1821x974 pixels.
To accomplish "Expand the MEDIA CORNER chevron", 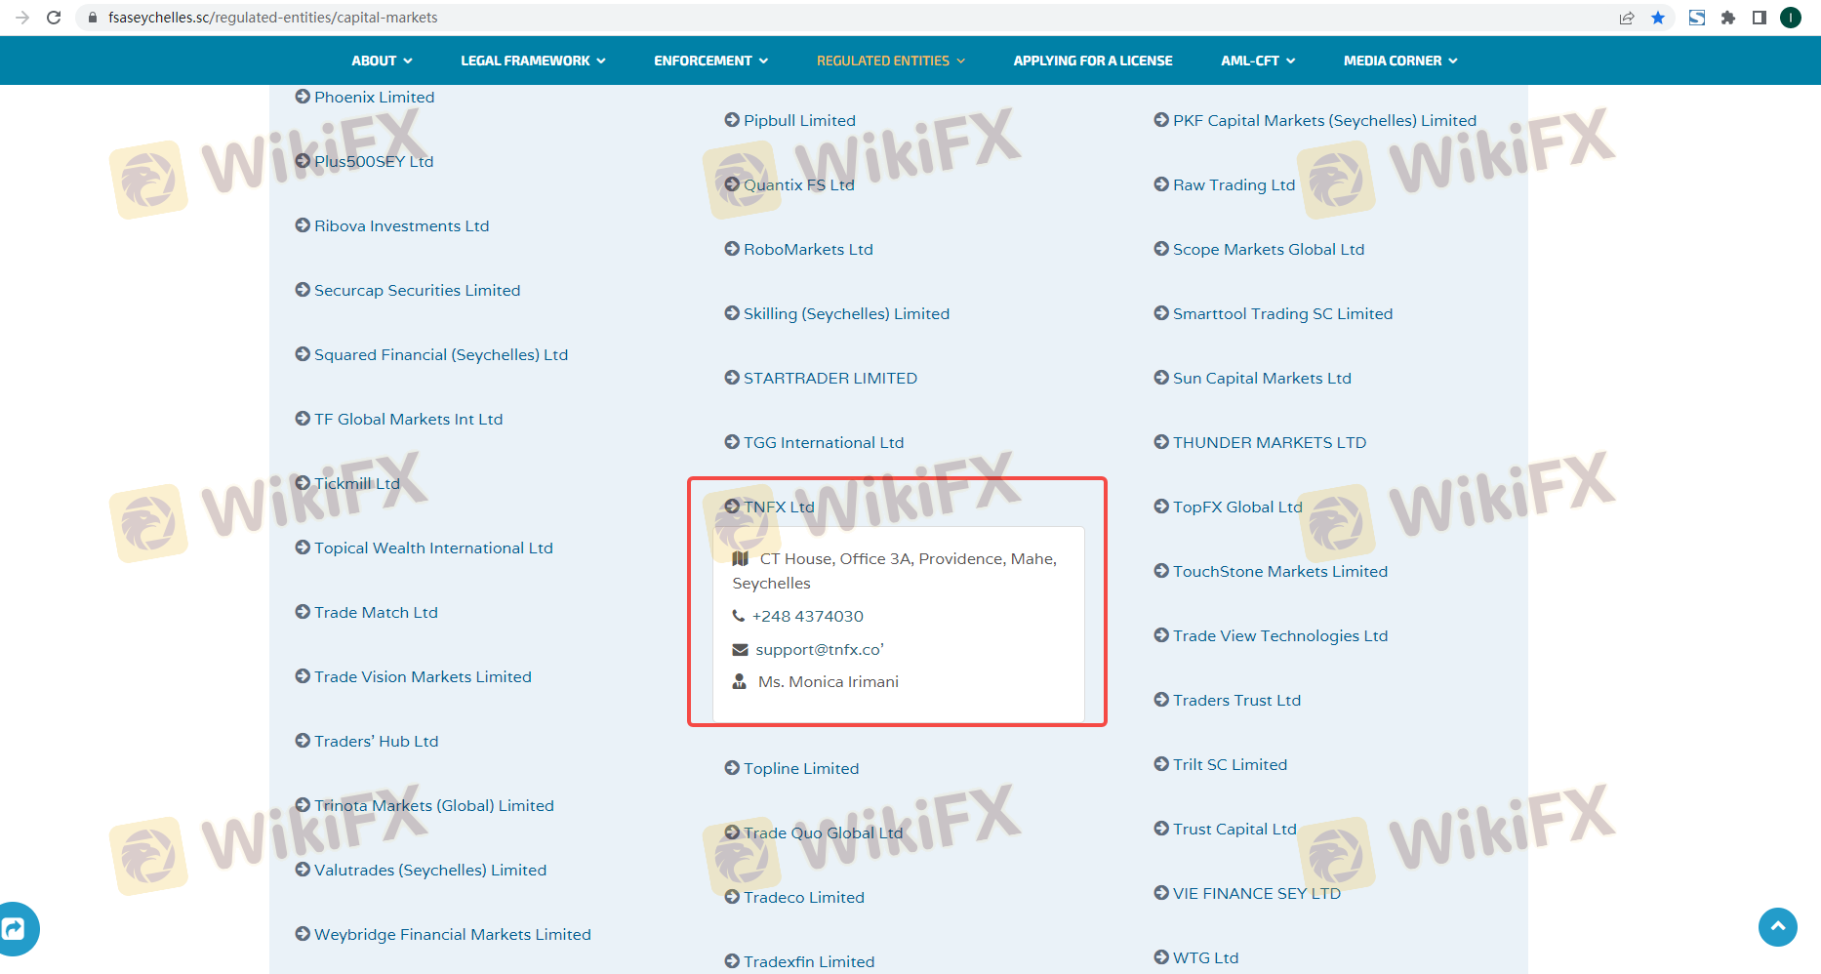I will (x=1453, y=61).
